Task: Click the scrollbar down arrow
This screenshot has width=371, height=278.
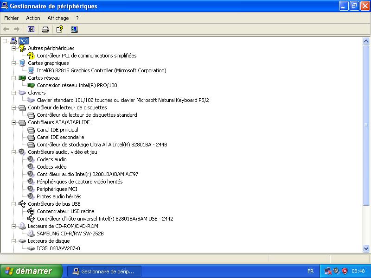Action: point(366,248)
